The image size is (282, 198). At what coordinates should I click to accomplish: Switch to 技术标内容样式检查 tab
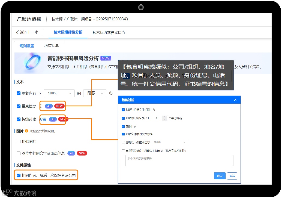109,32
